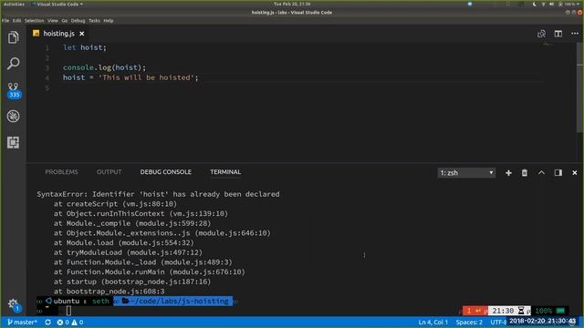Split the editor with the split icon
The image size is (584, 328).
tap(558, 34)
